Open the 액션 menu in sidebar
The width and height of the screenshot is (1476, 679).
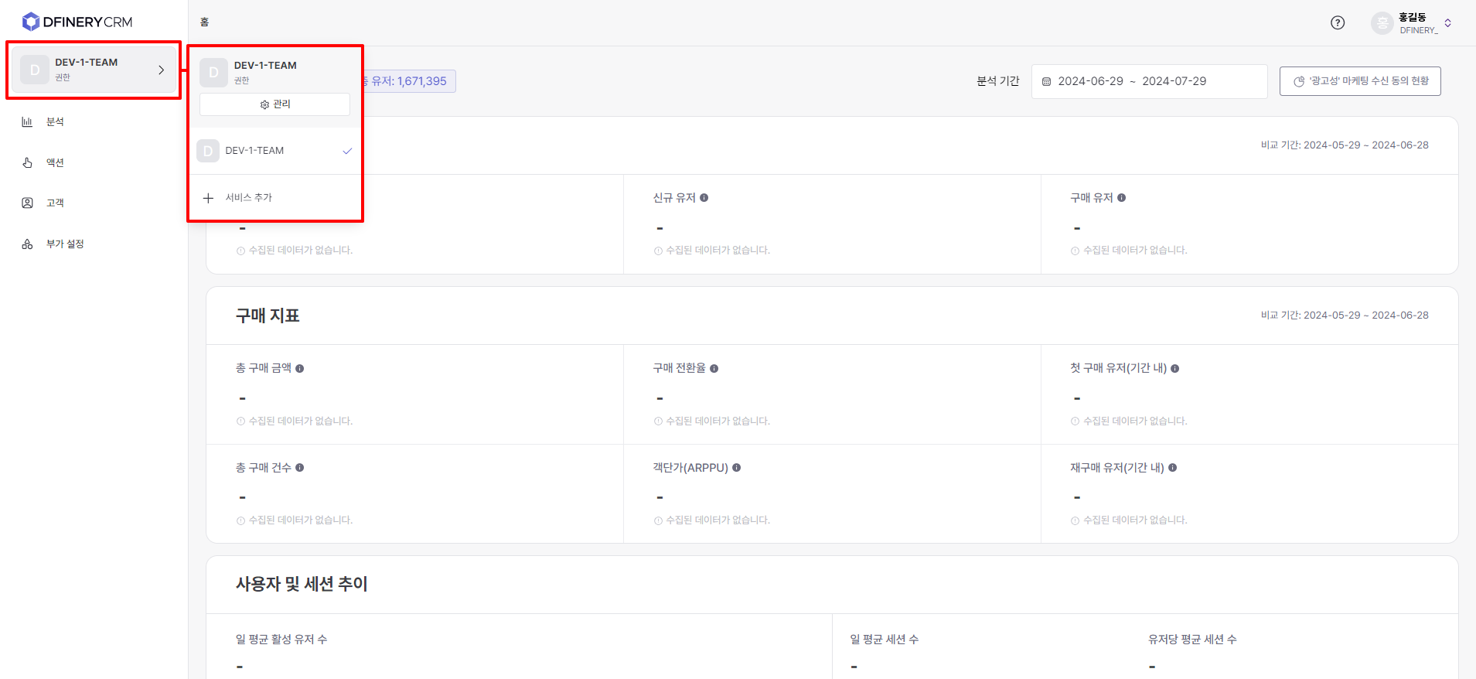point(54,162)
